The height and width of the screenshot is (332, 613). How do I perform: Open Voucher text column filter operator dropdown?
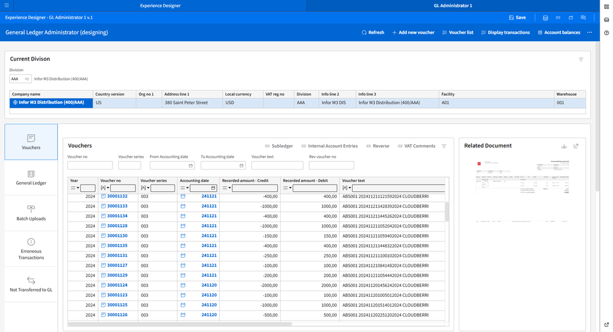pos(347,188)
